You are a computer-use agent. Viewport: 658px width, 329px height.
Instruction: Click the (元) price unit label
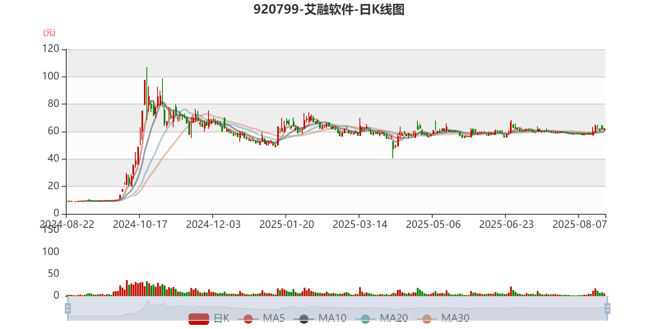tap(49, 33)
